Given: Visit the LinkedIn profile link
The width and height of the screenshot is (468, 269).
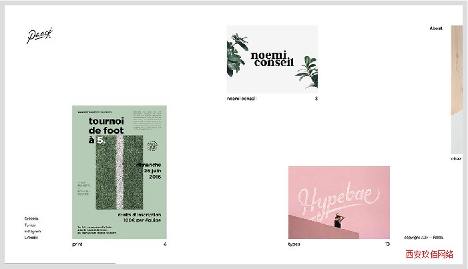Looking at the screenshot, I should point(31,238).
